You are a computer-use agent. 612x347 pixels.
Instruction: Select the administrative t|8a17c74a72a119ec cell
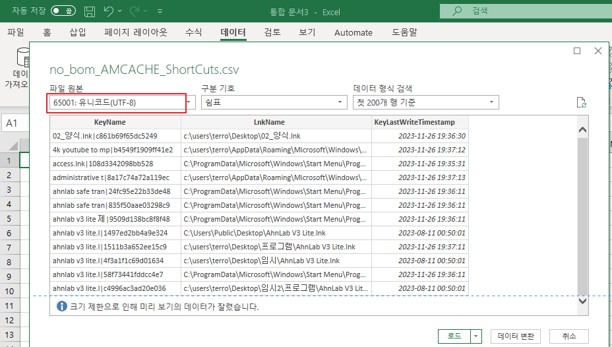(115, 177)
